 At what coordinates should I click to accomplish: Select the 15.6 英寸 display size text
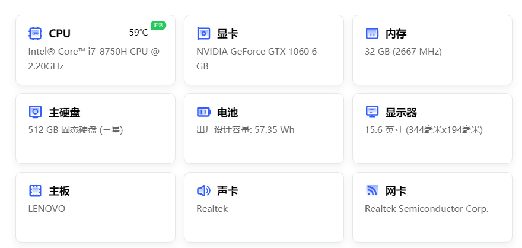tap(424, 130)
